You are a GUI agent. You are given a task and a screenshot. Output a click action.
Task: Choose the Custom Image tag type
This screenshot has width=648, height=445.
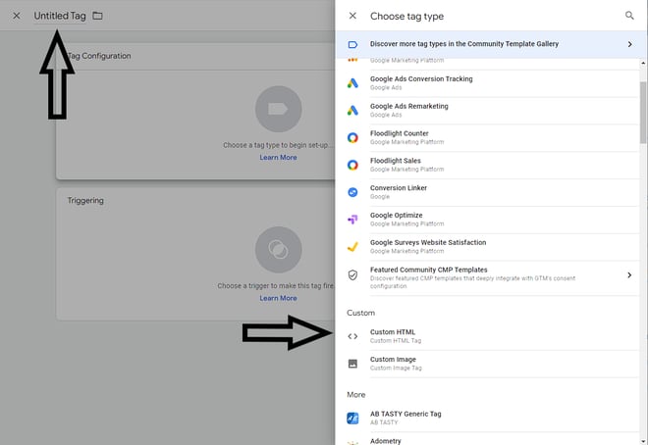[488, 364]
